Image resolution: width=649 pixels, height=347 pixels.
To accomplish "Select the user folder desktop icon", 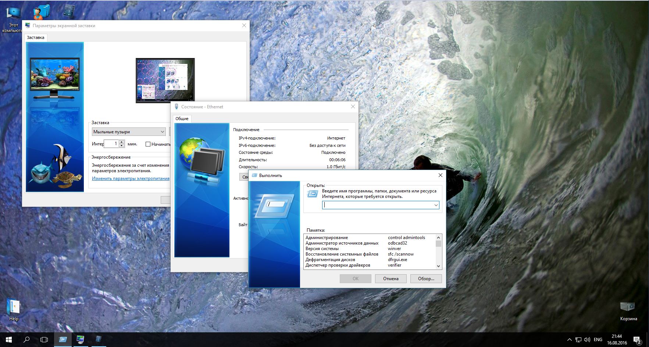I will point(41,12).
